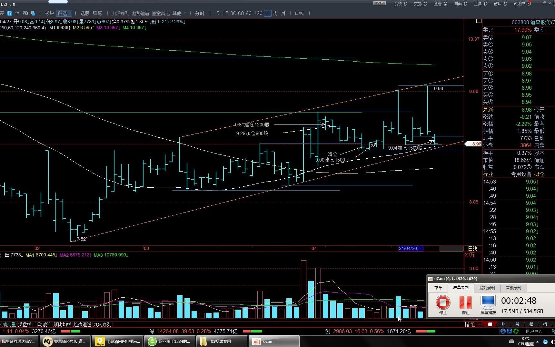Switch to the 顾比均线 indicator tab
The image size is (555, 347).
[x=62, y=324]
